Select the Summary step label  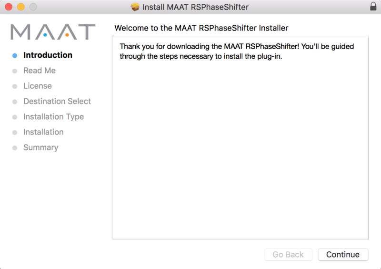pos(40,147)
